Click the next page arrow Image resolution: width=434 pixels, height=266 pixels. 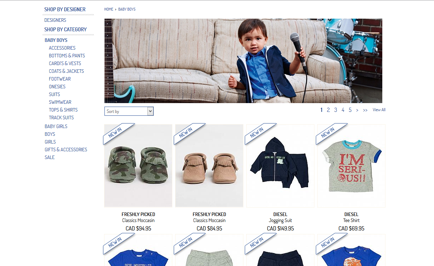(357, 110)
